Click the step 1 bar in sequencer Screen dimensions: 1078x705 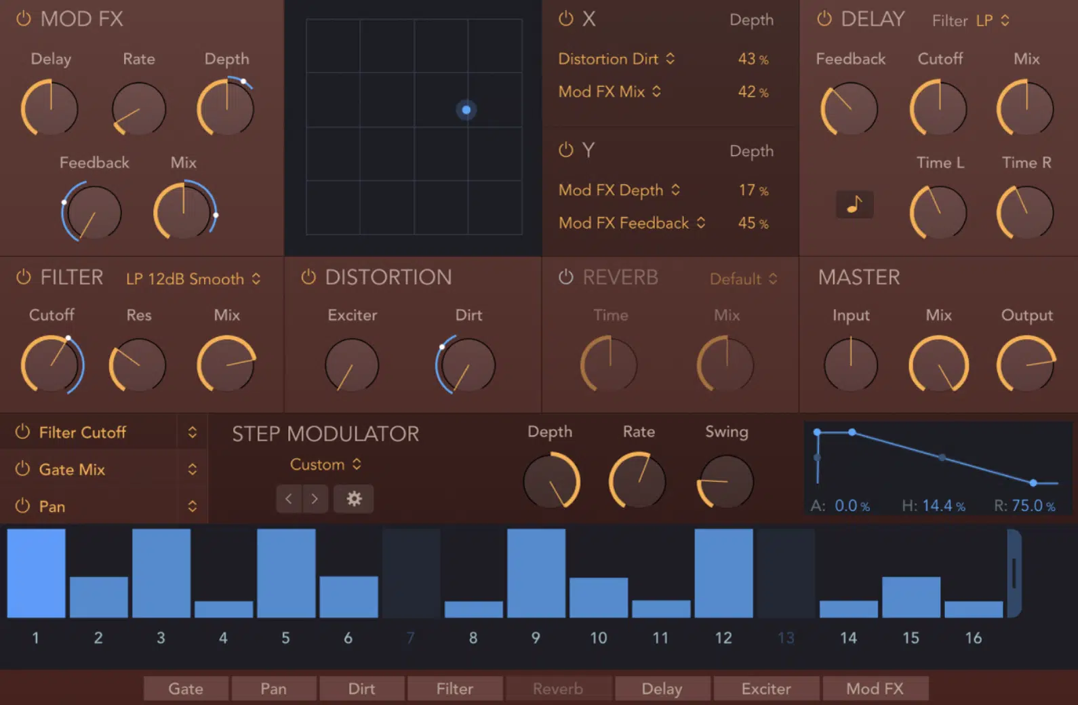(x=36, y=573)
